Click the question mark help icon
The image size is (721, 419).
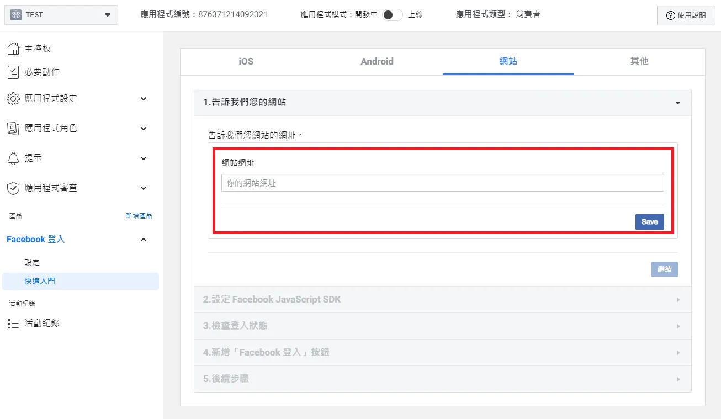tap(671, 15)
